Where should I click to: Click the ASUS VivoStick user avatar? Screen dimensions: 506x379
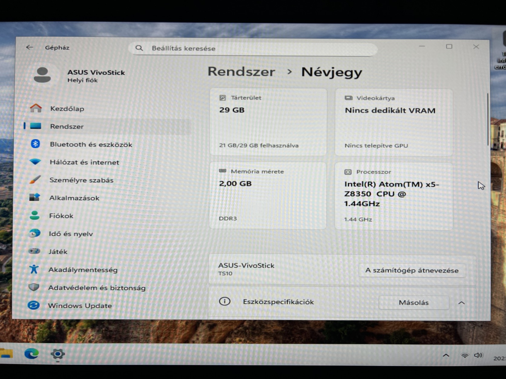(42, 75)
